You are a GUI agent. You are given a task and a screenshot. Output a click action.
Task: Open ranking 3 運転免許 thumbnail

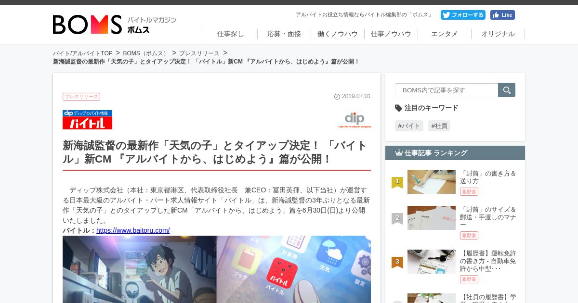pyautogui.click(x=432, y=262)
